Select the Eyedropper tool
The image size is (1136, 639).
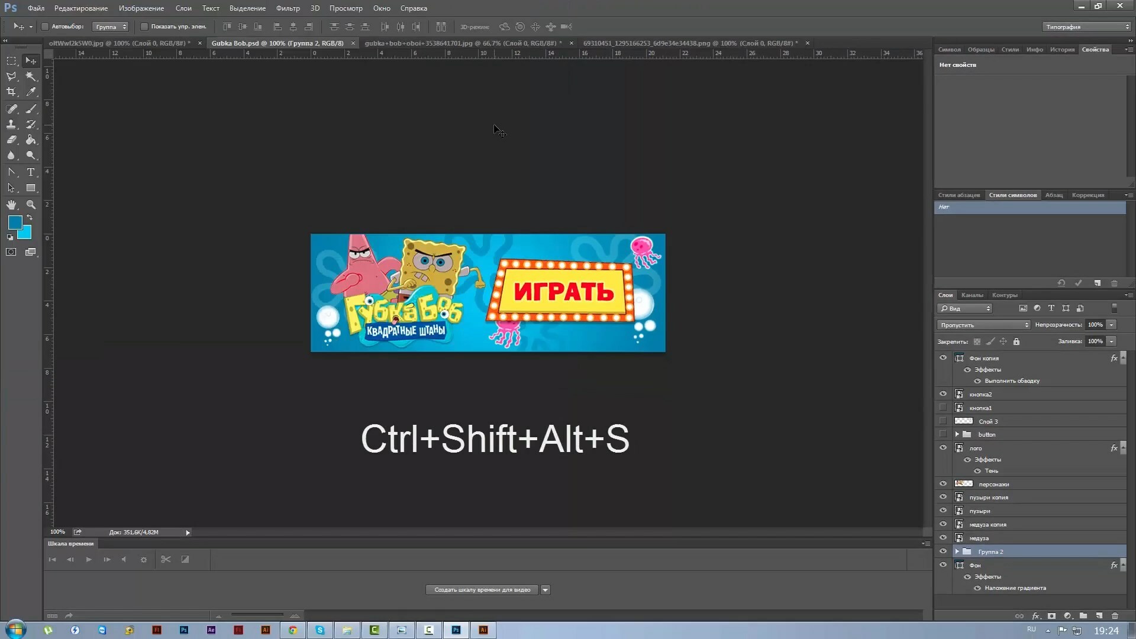[x=31, y=92]
